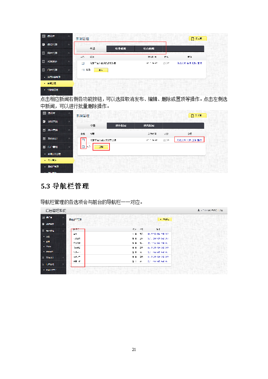
Task: Tick select-all checkbox in middle screenshot
Action: (83, 147)
